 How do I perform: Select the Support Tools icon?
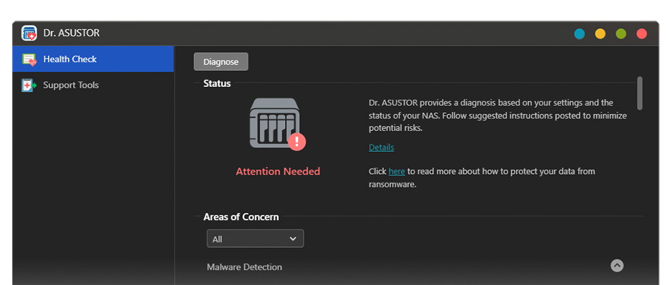coord(29,86)
